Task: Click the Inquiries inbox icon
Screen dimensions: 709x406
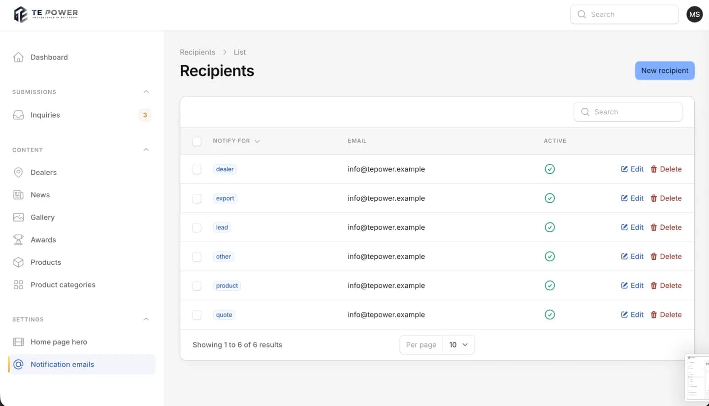Action: point(18,115)
